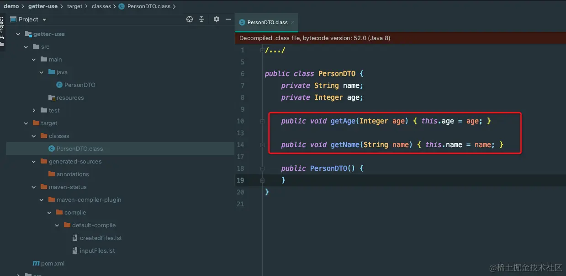The image size is (566, 276).
Task: Click the getAge method name
Action: (x=343, y=121)
